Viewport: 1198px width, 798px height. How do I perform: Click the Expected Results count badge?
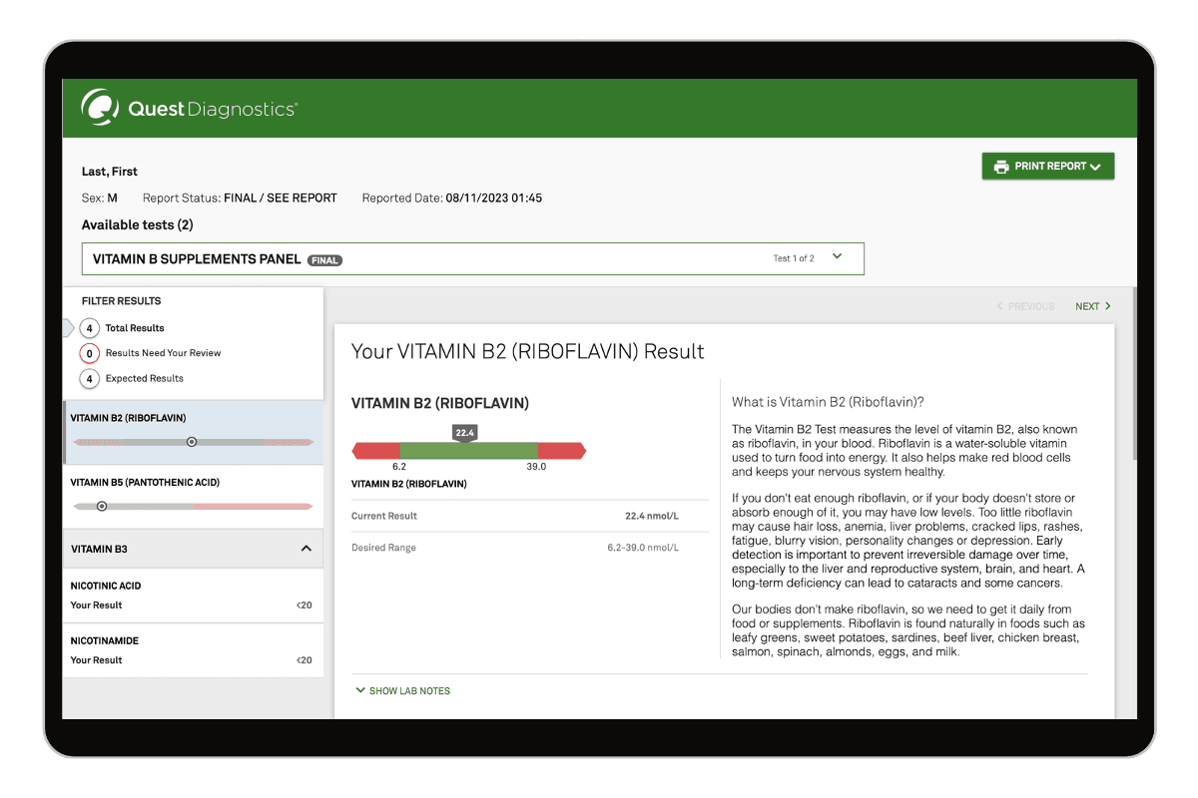coord(90,378)
